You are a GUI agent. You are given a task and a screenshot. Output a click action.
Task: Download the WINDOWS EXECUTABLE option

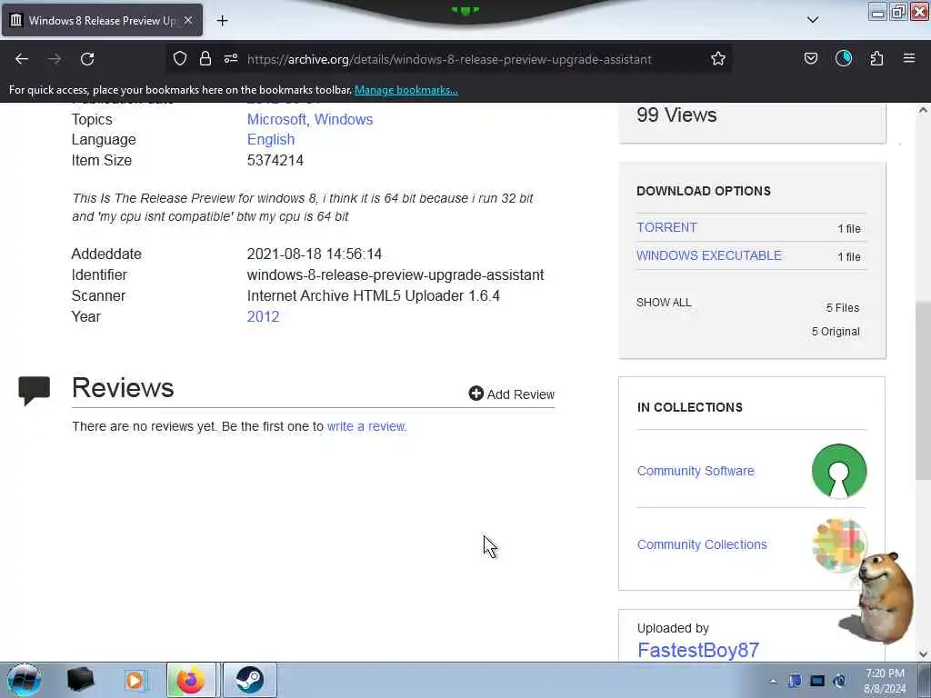click(709, 255)
